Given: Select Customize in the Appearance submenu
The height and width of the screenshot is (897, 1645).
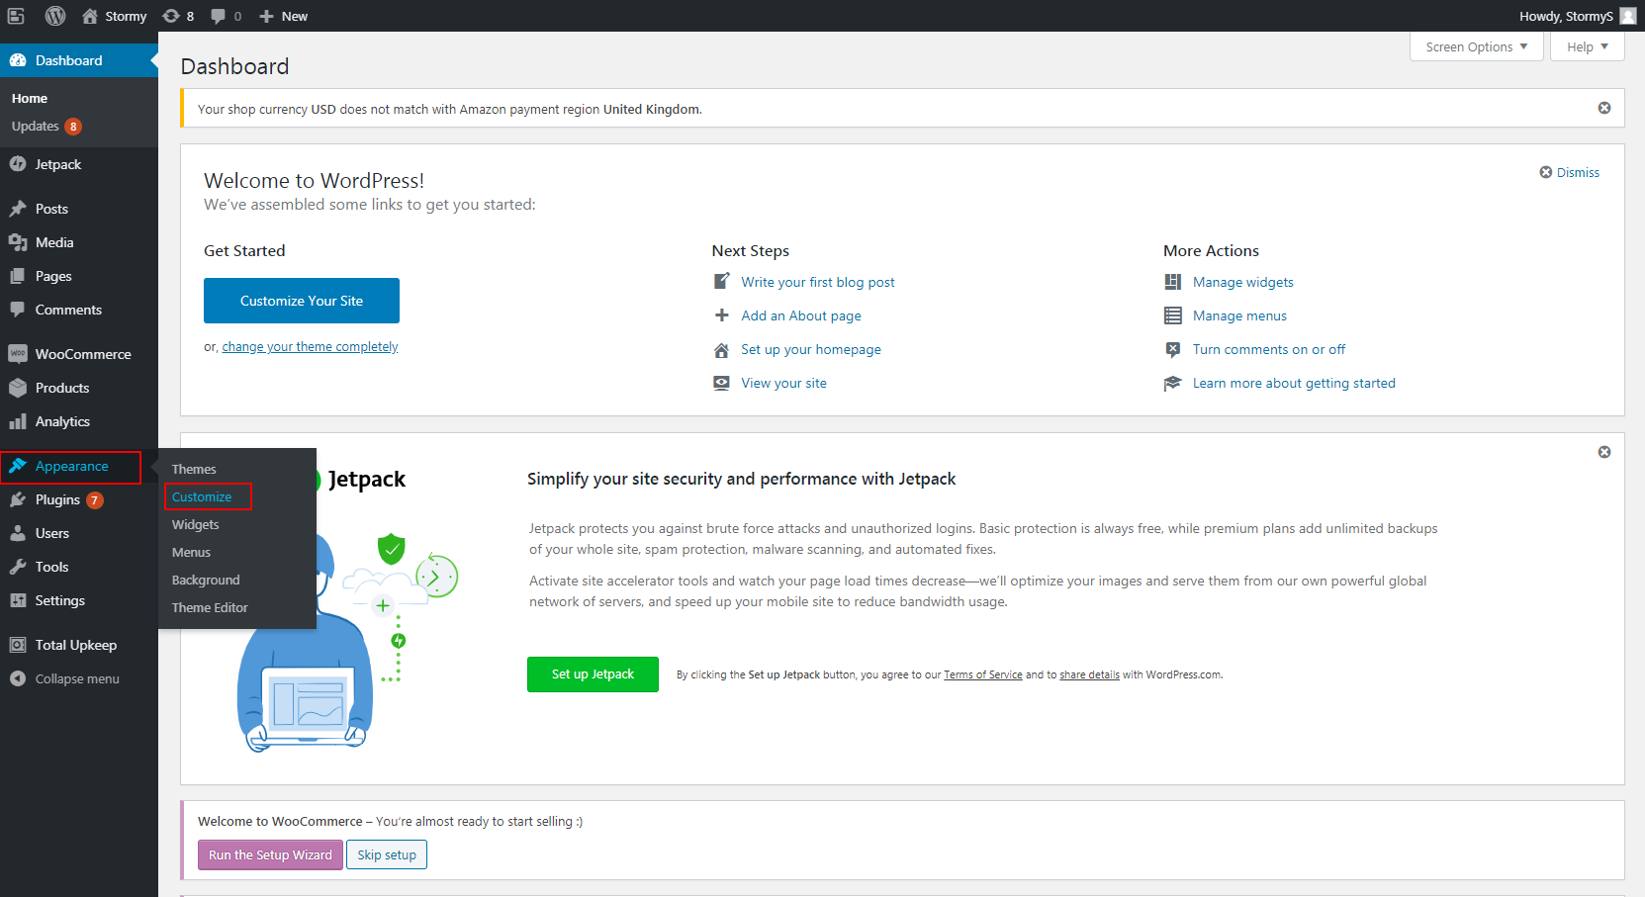Looking at the screenshot, I should click(202, 496).
